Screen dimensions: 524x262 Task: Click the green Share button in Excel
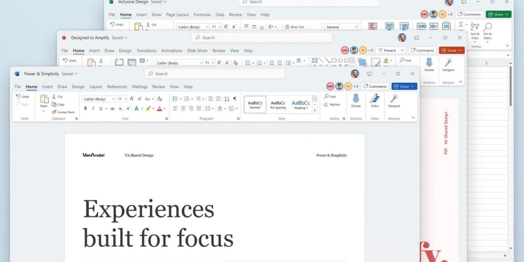coord(499,14)
